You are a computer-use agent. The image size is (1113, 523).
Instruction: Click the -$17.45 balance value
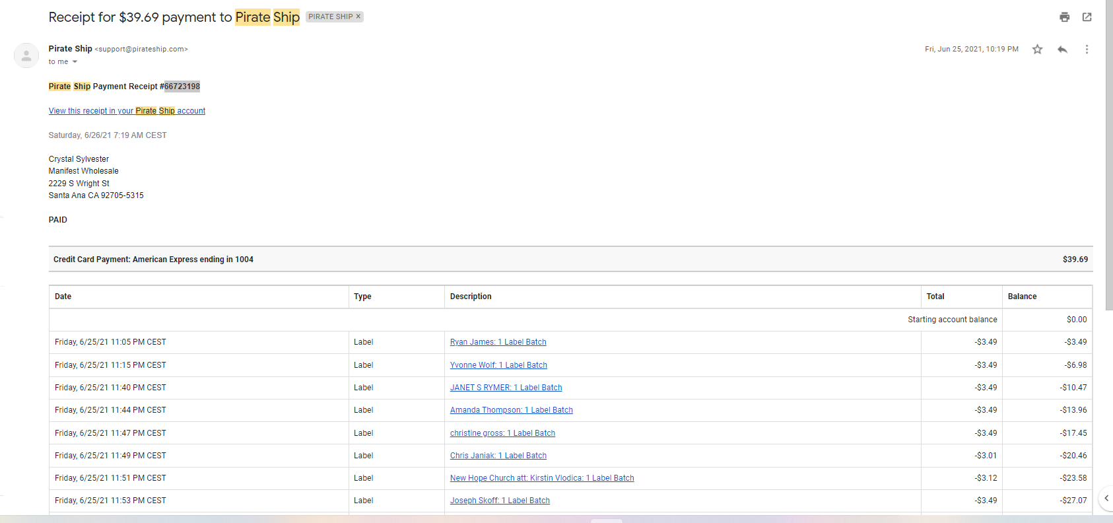pos(1073,433)
